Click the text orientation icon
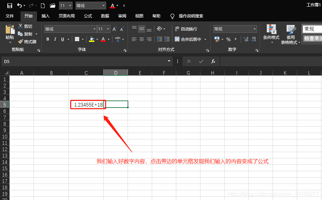322x200 pixels. (x=159, y=29)
